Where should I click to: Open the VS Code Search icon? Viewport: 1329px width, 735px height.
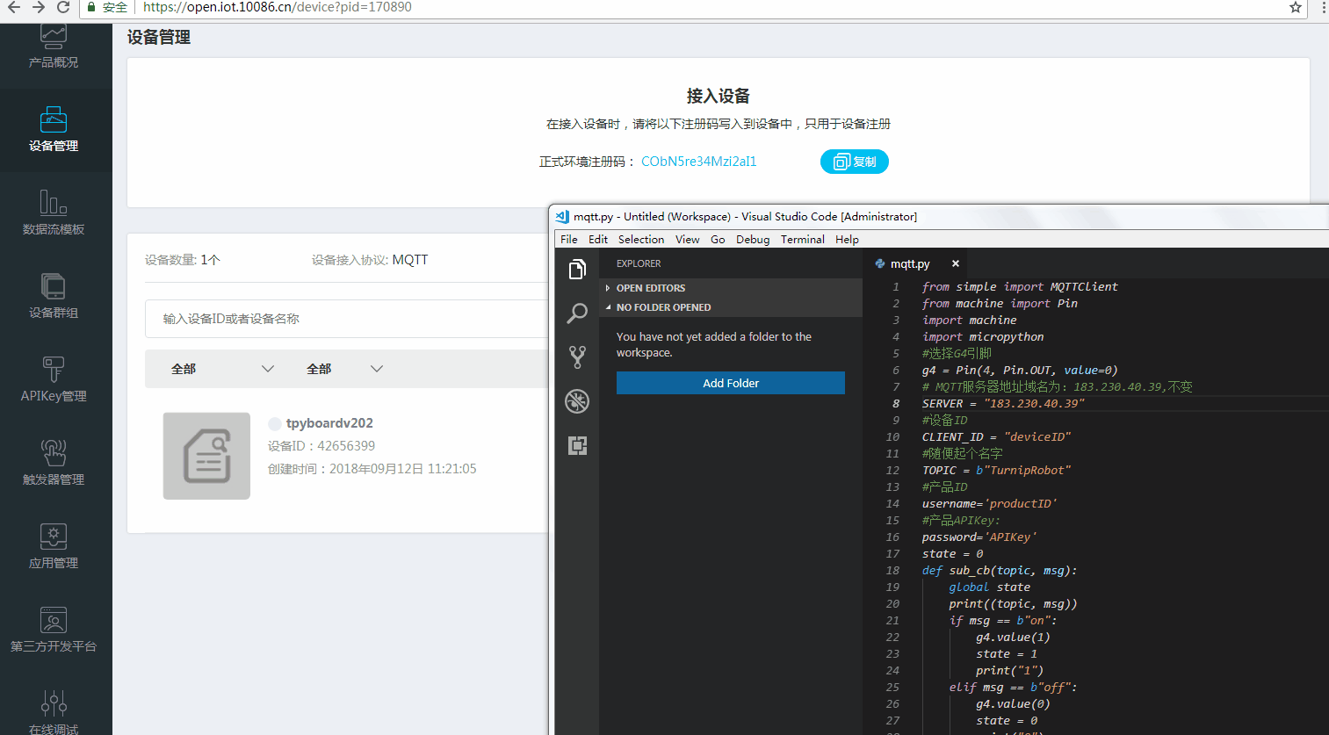tap(577, 313)
